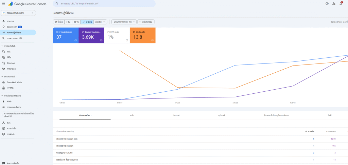Click the Core Web Vitals label in sidebar
Screen dimensions: 348x165
click(x=14, y=82)
